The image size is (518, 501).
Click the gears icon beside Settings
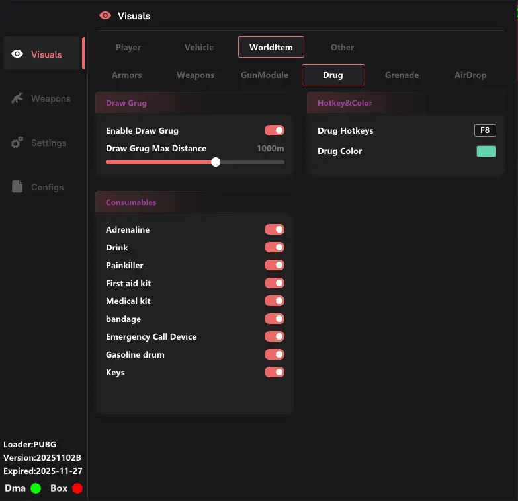[18, 143]
